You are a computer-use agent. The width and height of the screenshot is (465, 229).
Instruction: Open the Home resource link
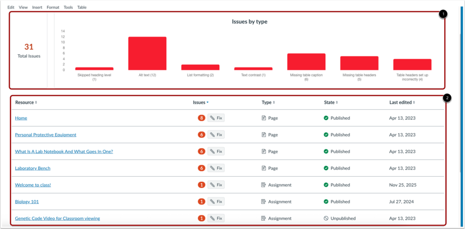pyautogui.click(x=21, y=118)
